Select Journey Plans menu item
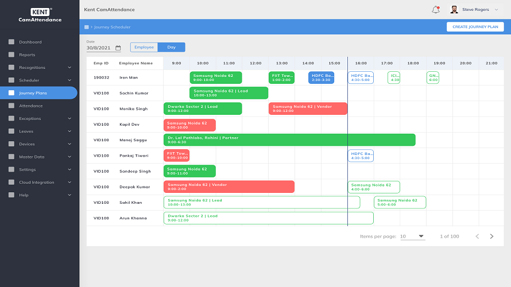Screen dimensions: 511x287 39,93
